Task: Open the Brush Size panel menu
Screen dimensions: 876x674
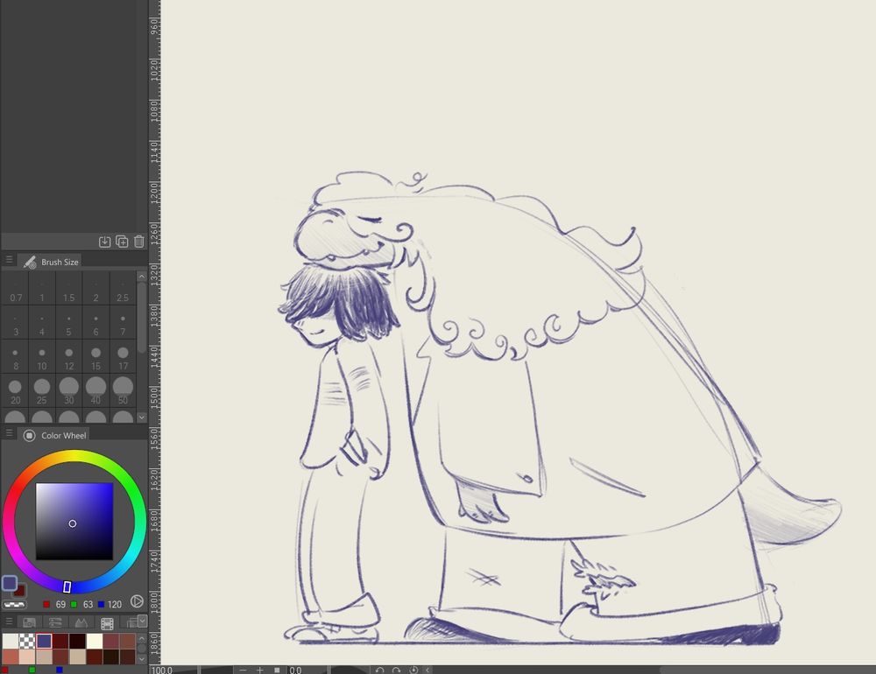Action: (9, 260)
